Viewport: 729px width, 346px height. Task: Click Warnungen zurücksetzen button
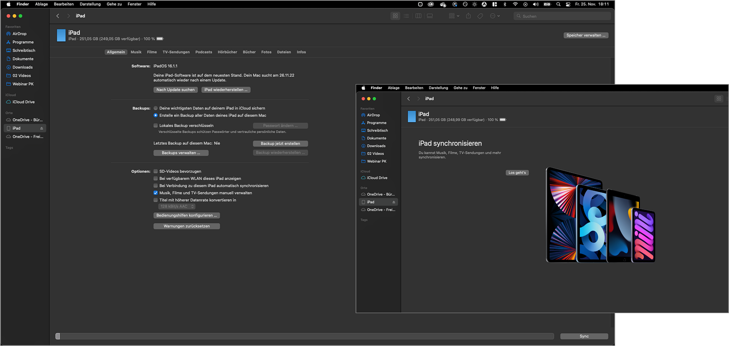click(187, 226)
